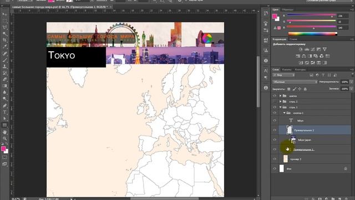Select the Eyedropper tool

4,47
